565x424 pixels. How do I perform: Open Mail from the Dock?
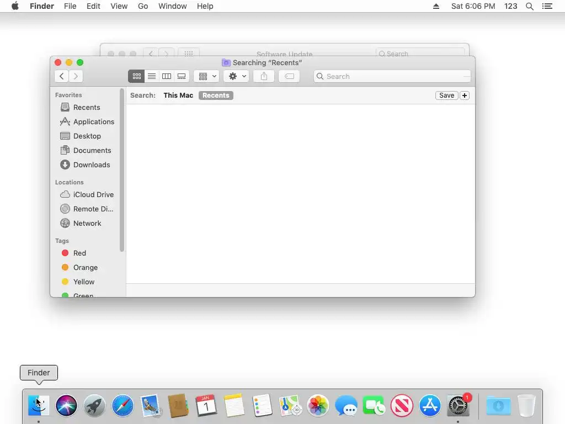pos(150,405)
